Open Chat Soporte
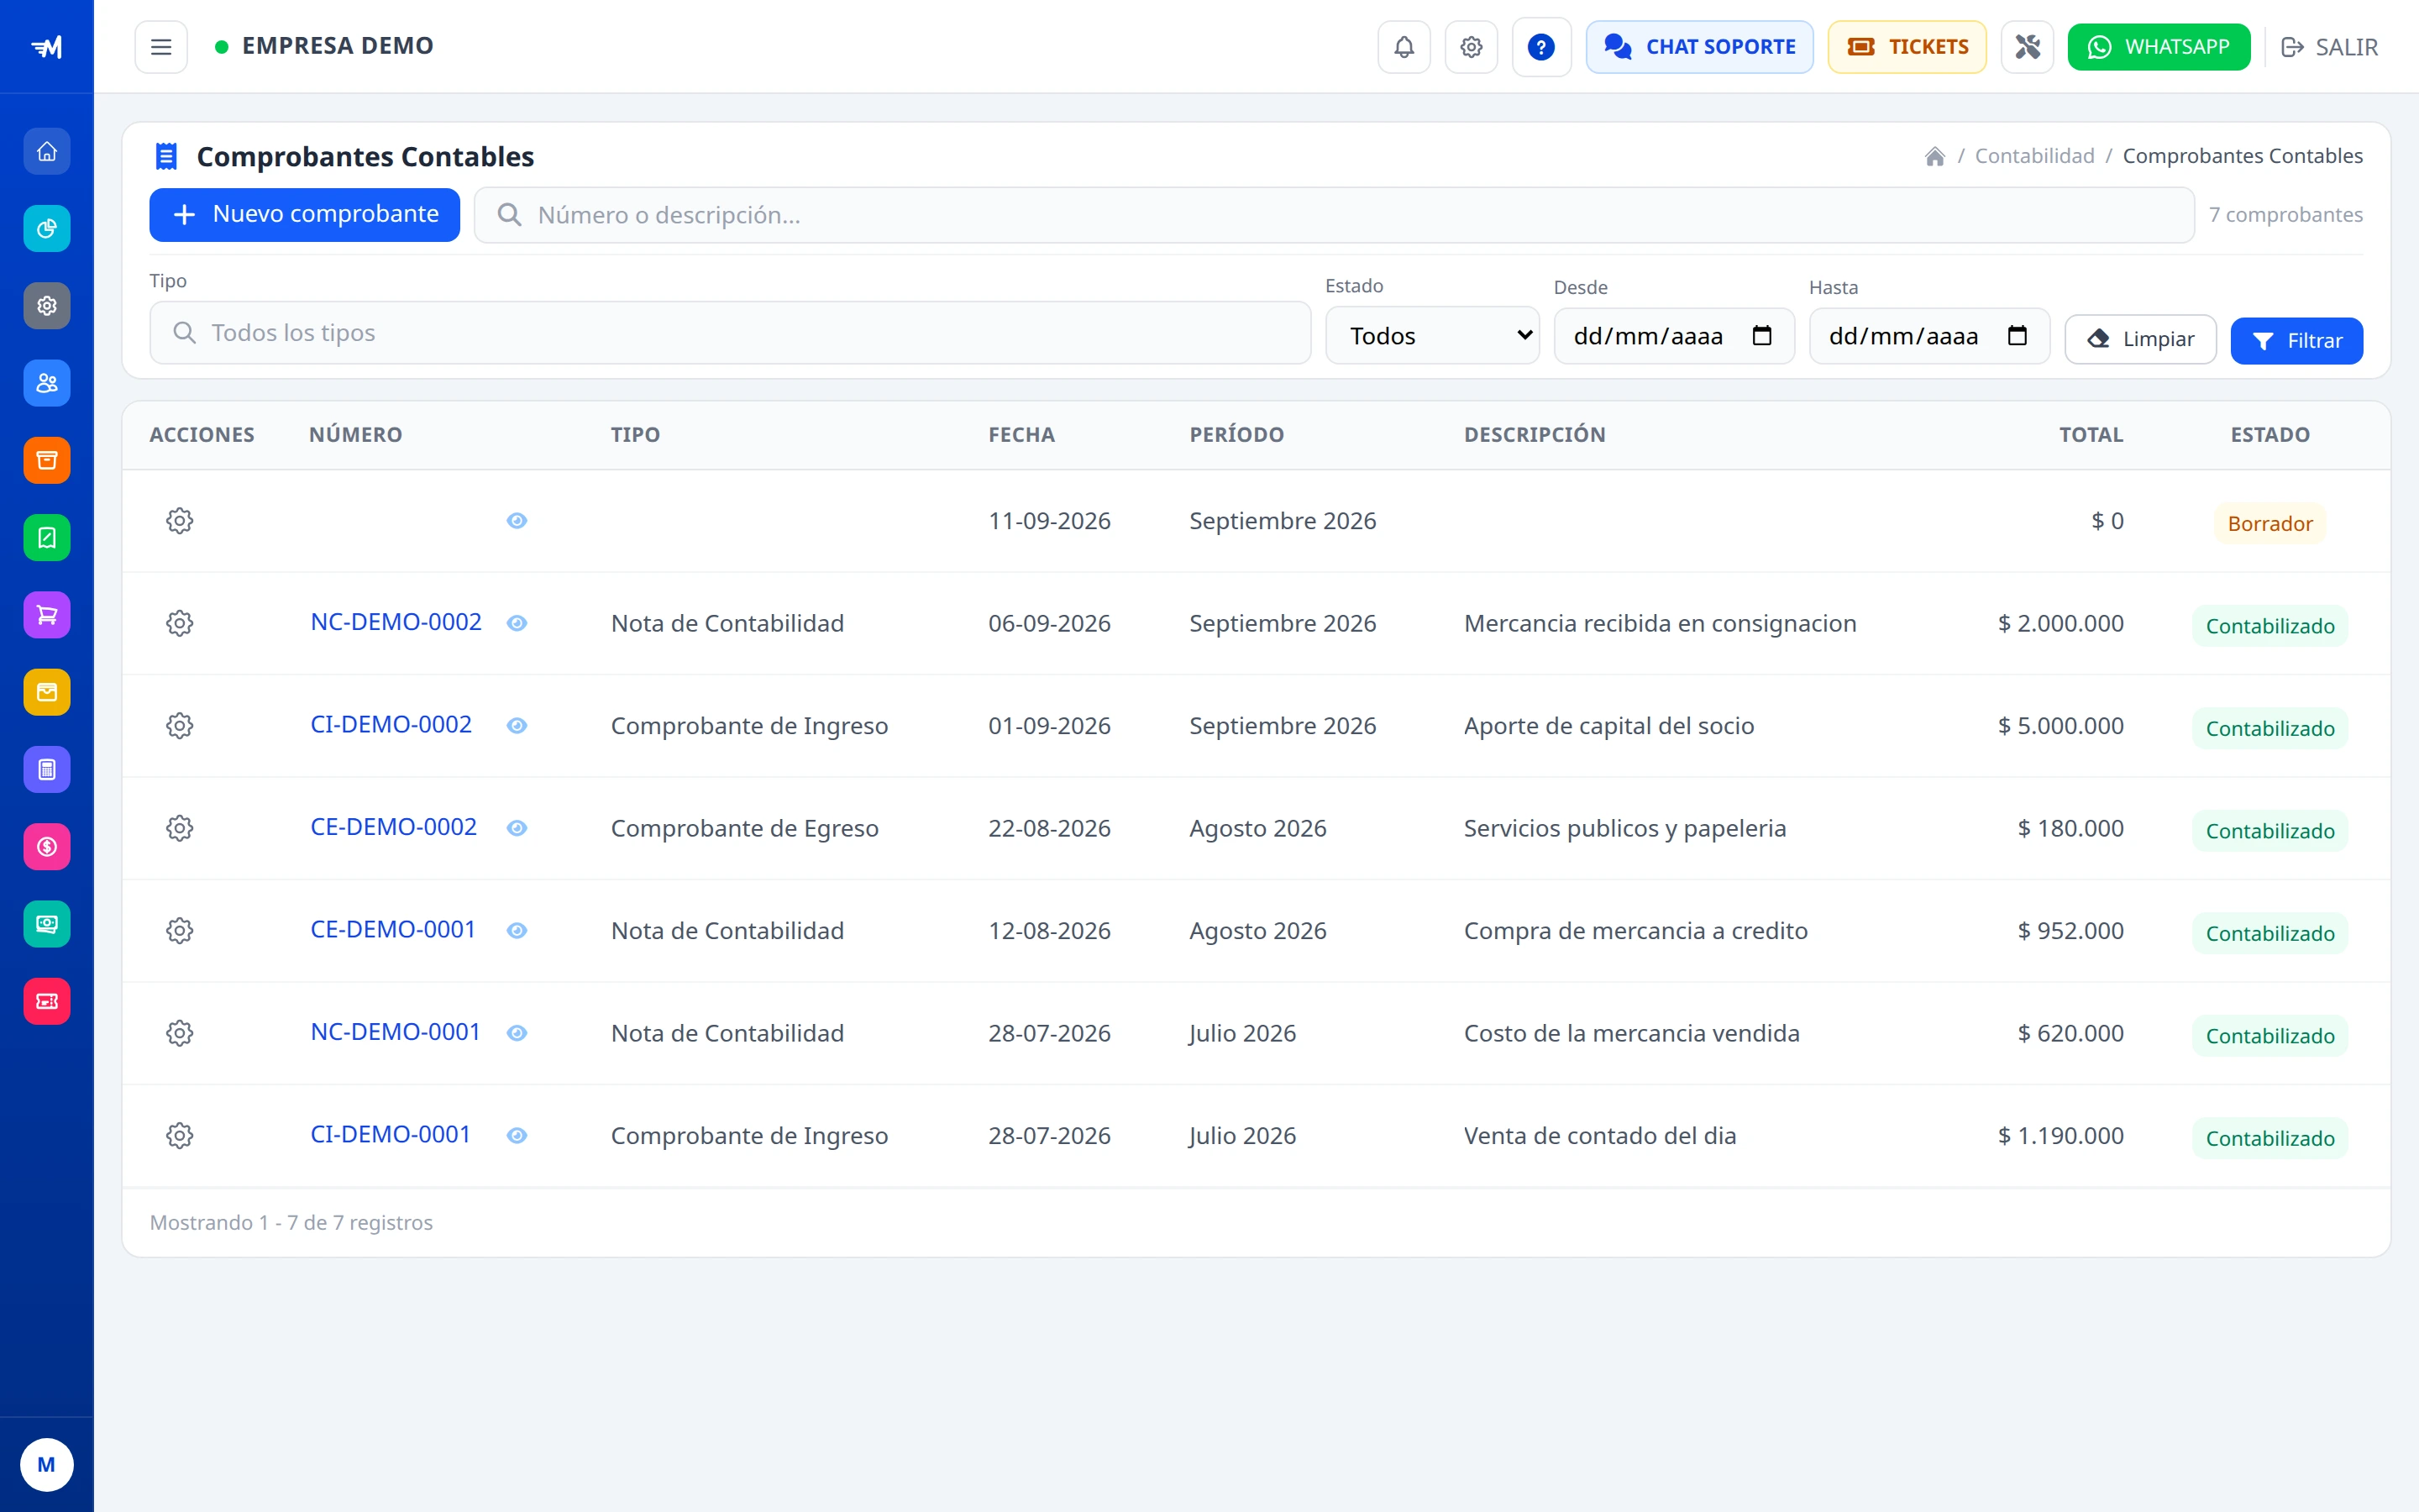This screenshot has width=2419, height=1512. tap(1699, 47)
